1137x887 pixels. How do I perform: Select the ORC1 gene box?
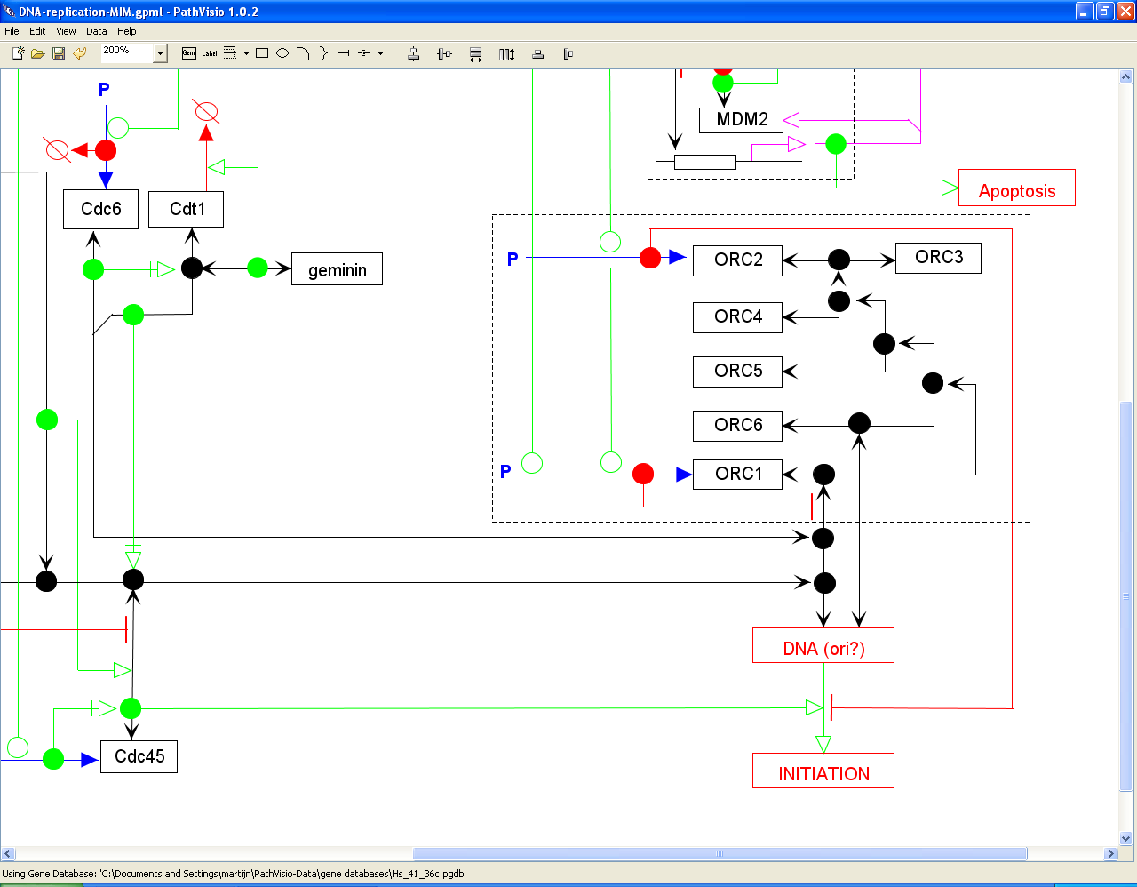click(x=738, y=475)
